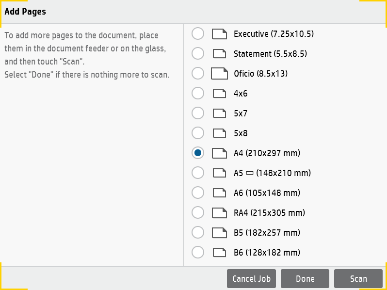The height and width of the screenshot is (290, 387).
Task: Click the B6 paper page icon
Action: pos(219,253)
